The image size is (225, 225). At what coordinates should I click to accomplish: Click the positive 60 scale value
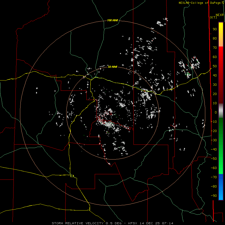215,57
